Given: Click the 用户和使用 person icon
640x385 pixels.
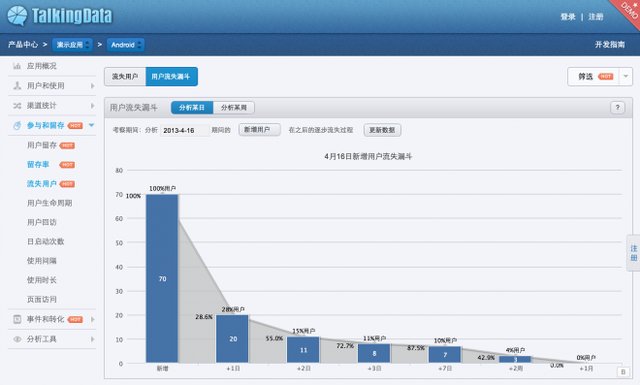Looking at the screenshot, I should click(x=17, y=85).
